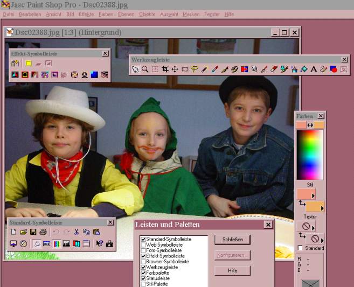Select the Zoom magnifier tool
The image size is (354, 287).
coord(145,69)
